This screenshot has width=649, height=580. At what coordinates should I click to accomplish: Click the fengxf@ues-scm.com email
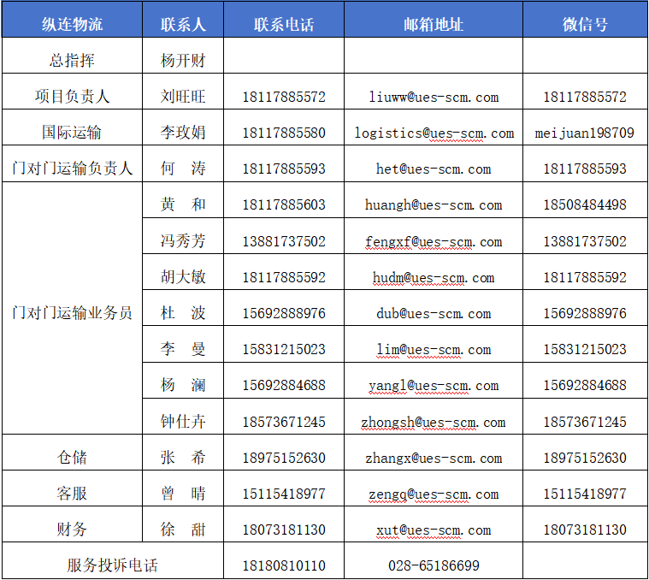pyautogui.click(x=434, y=241)
